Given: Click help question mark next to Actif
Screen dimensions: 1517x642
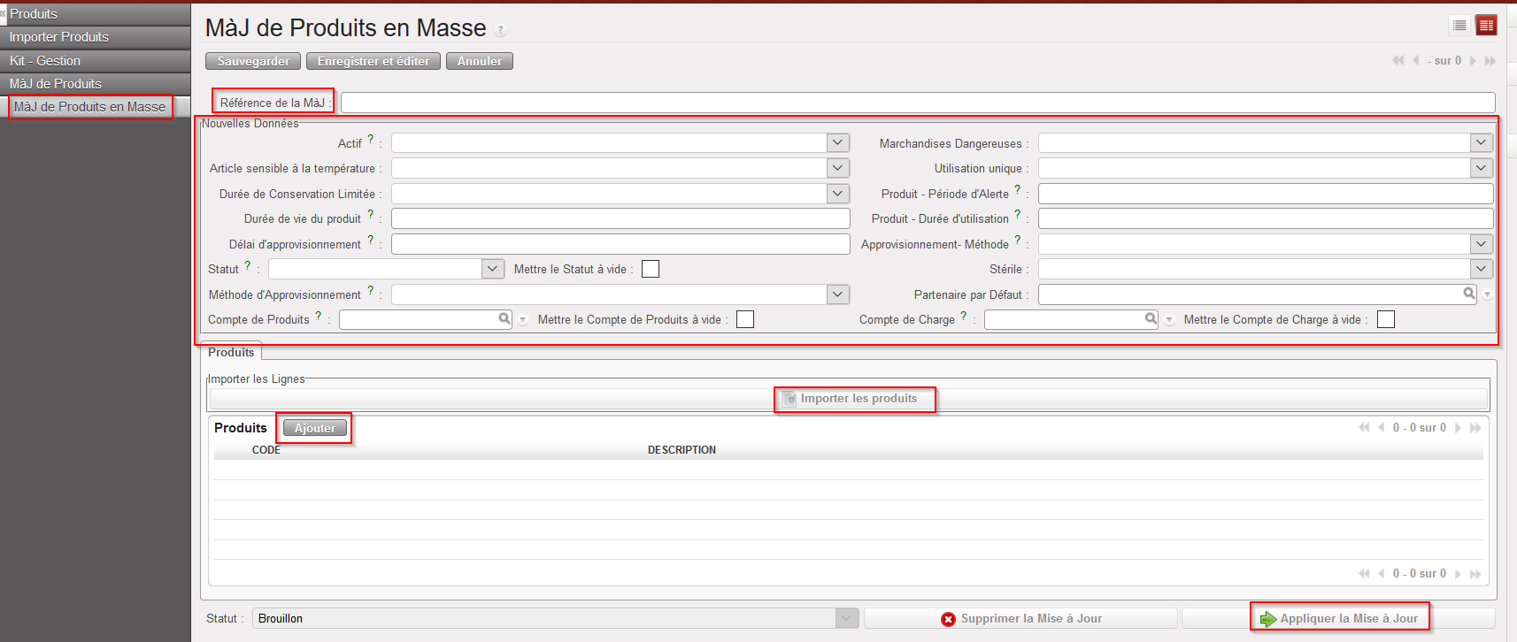Looking at the screenshot, I should point(371,140).
